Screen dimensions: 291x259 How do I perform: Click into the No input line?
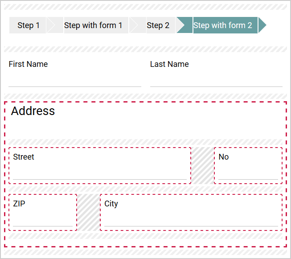(248, 173)
